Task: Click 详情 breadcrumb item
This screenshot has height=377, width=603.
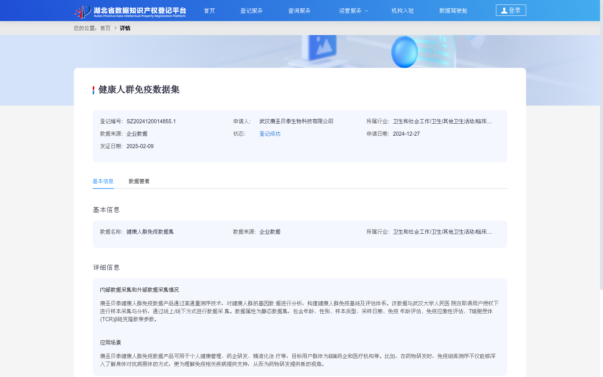Action: click(125, 28)
